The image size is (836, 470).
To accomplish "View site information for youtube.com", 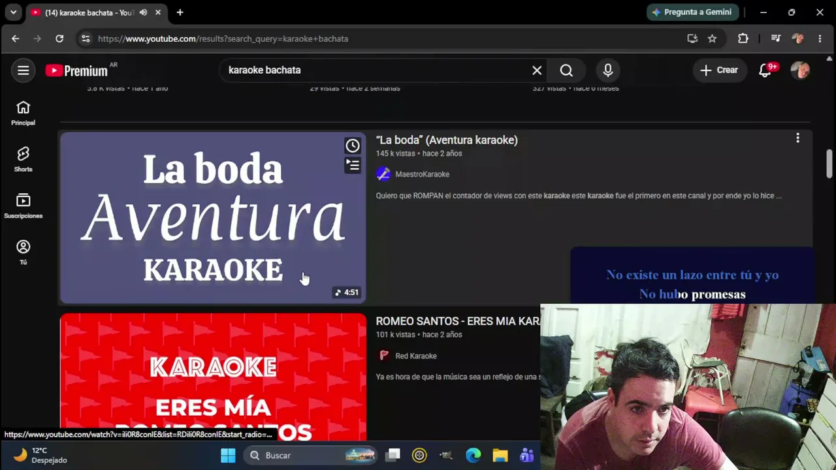I will (86, 39).
